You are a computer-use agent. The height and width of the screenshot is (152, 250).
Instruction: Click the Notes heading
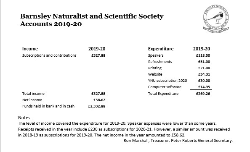coord(24,118)
